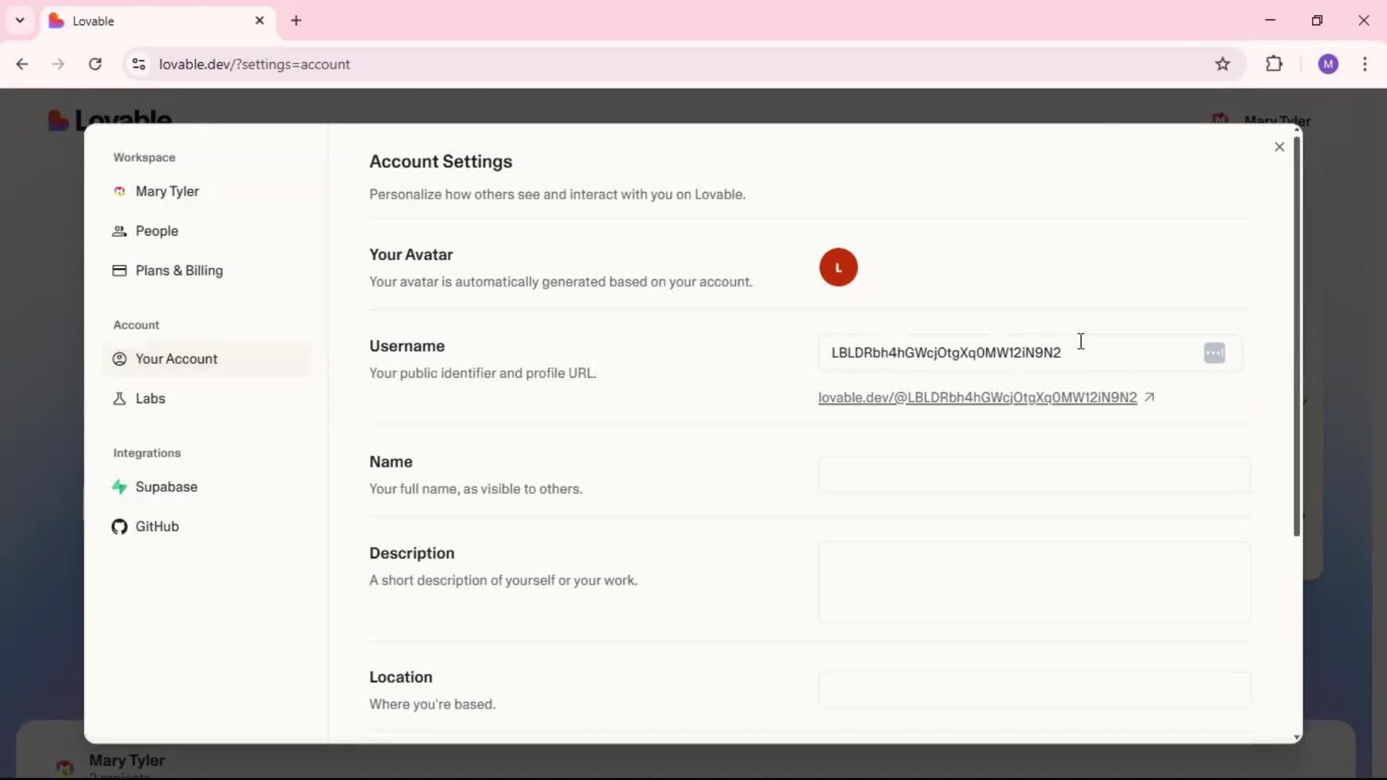Click the browser address bar URL

(254, 64)
